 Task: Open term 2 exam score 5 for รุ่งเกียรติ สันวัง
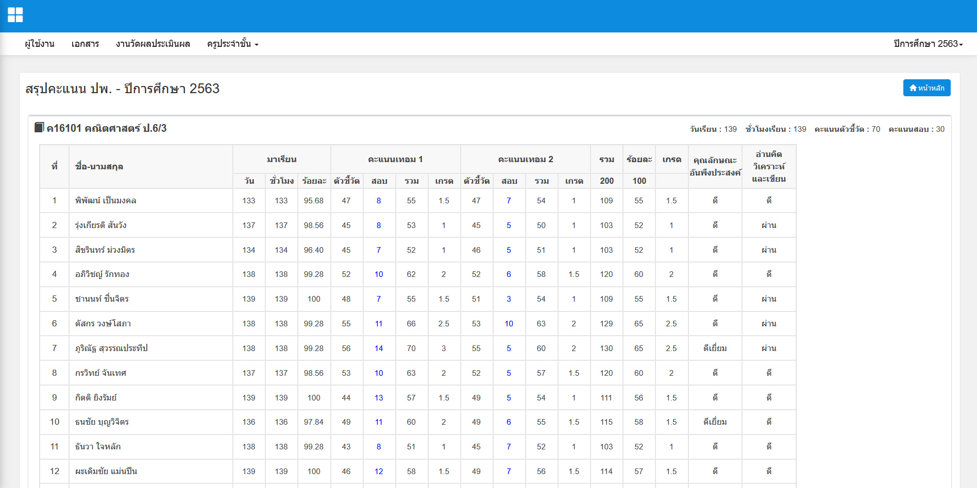pyautogui.click(x=509, y=225)
